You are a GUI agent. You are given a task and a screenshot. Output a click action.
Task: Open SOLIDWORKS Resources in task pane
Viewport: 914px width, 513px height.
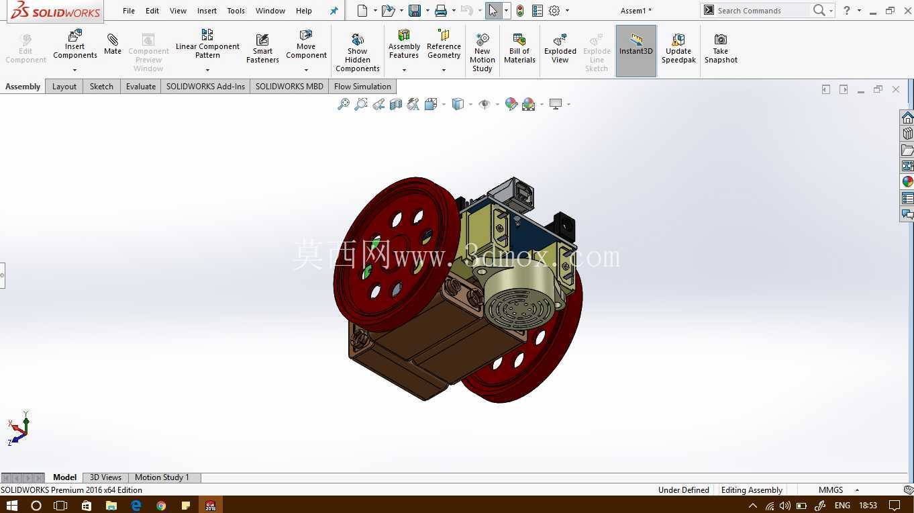point(907,118)
